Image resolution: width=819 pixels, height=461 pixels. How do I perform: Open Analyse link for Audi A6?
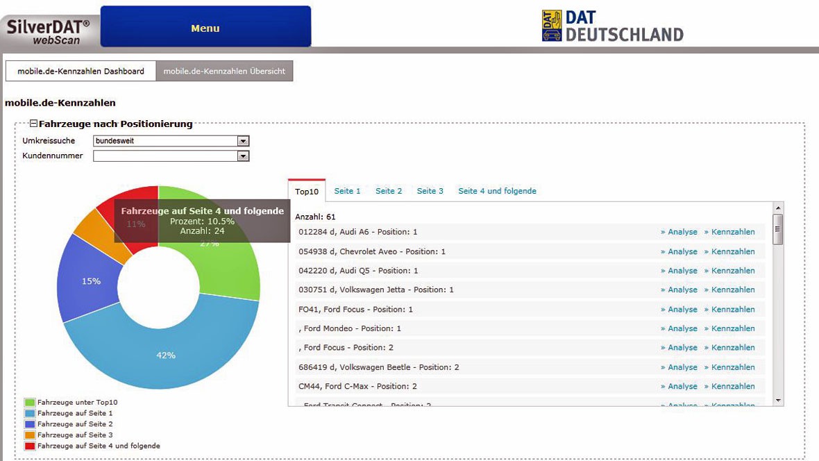(679, 232)
